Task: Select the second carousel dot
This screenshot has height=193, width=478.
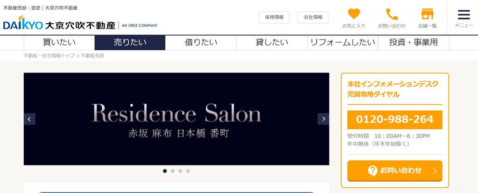Action: pyautogui.click(x=173, y=171)
